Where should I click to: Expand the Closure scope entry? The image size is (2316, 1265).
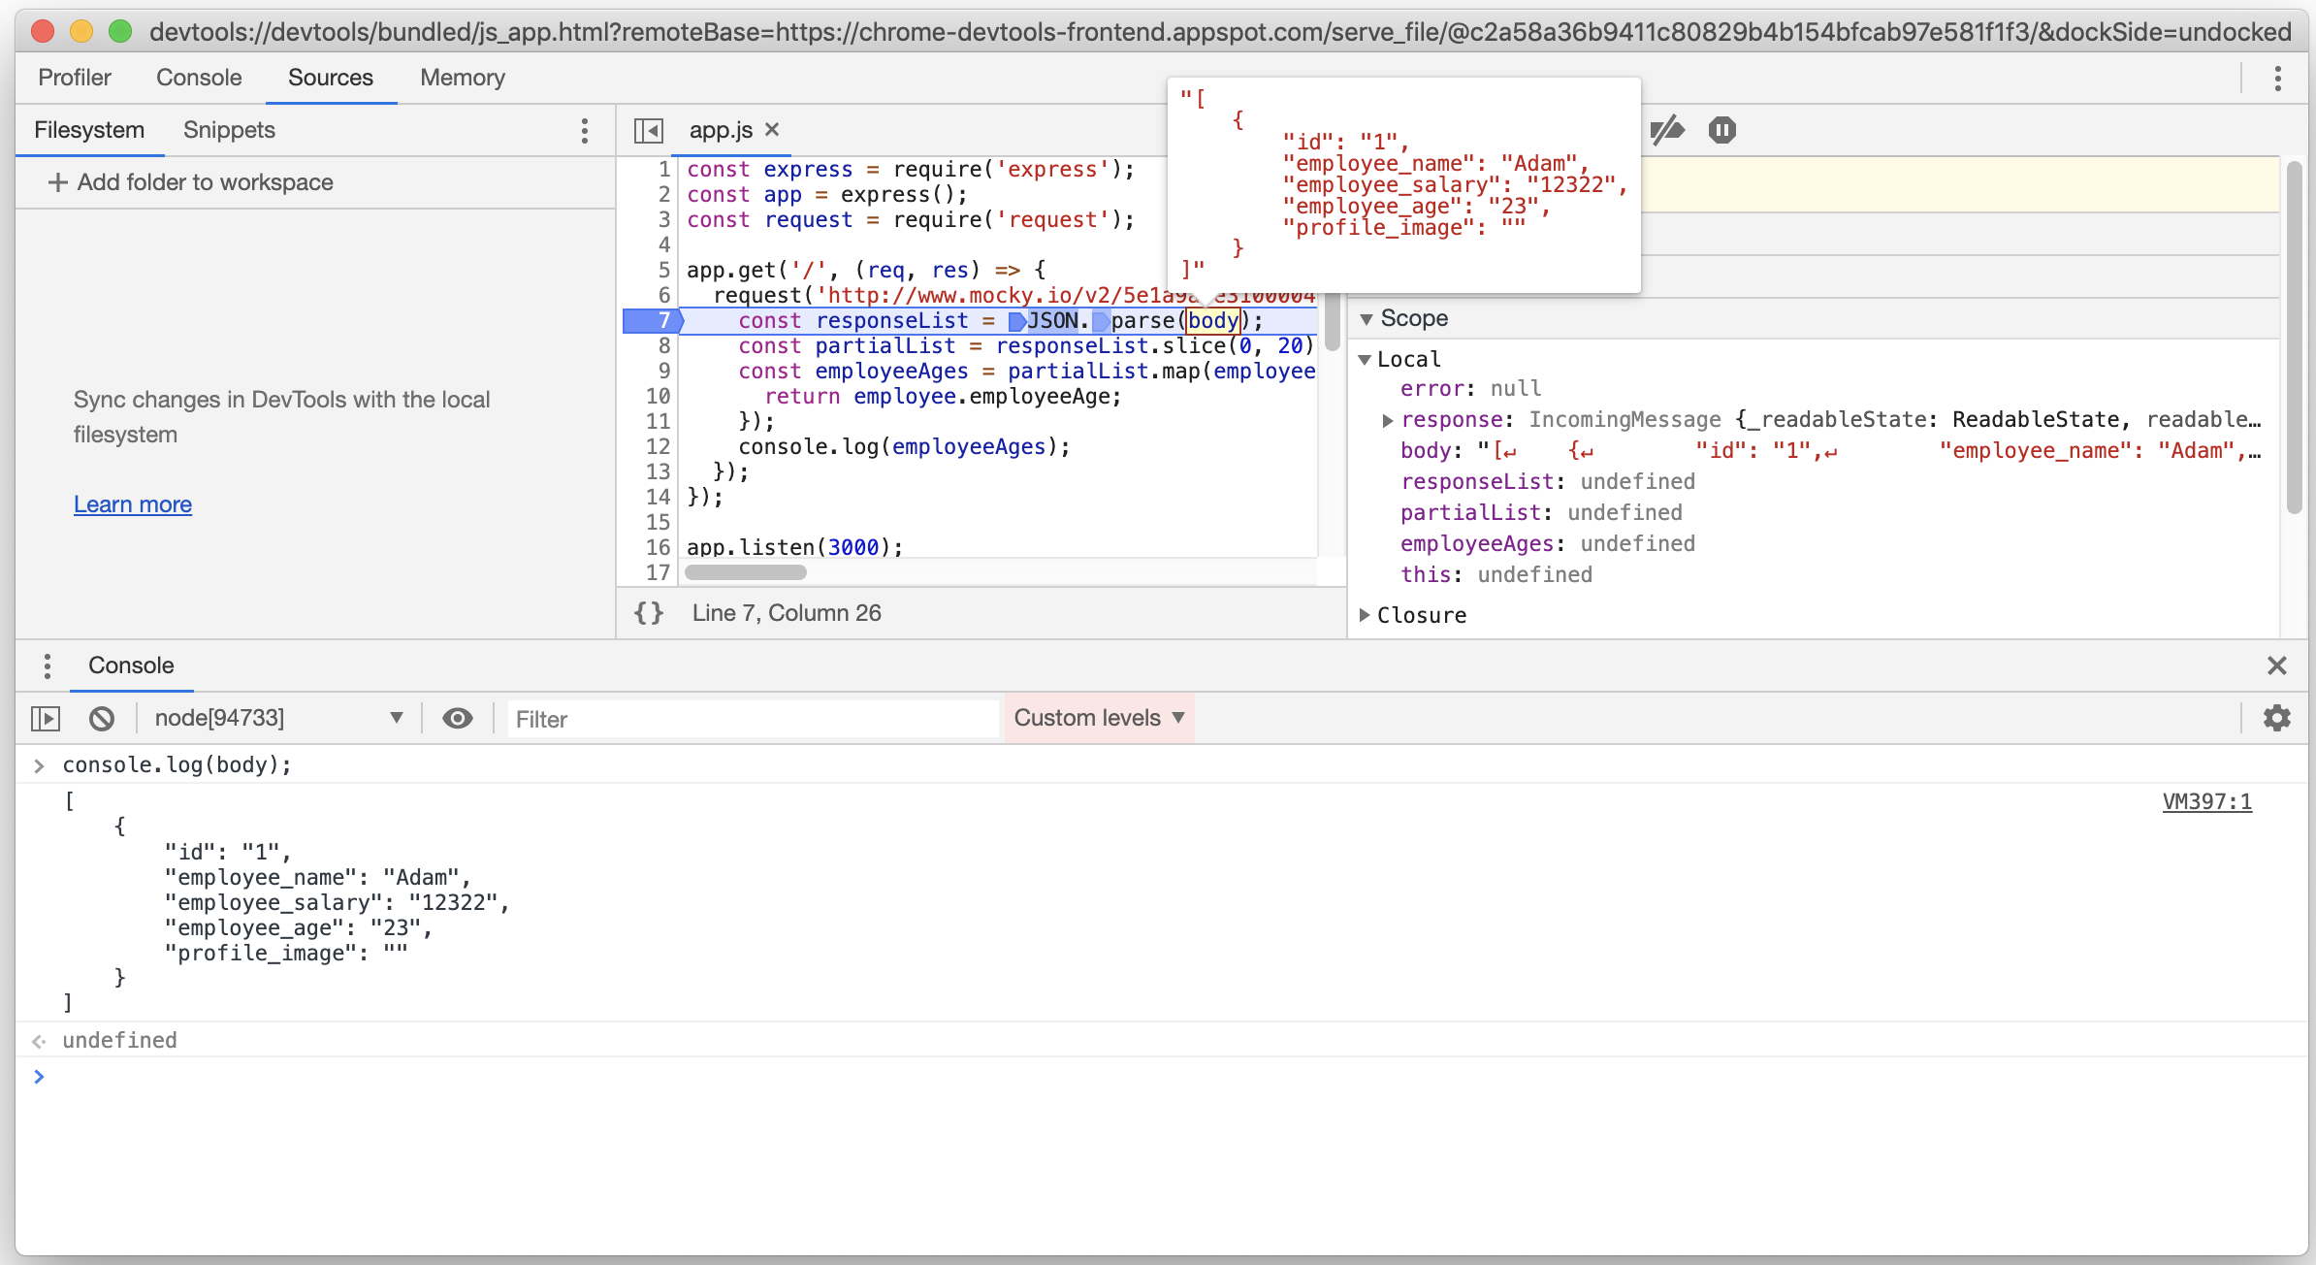(x=1366, y=615)
